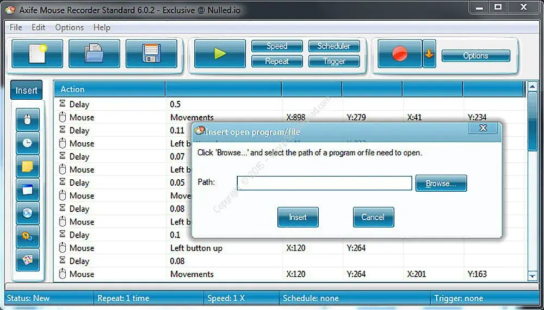Open the Options menu

(x=70, y=27)
